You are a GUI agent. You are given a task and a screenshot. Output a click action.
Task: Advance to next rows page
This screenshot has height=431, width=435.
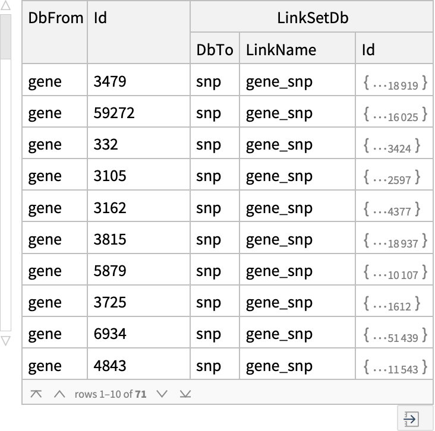click(162, 394)
